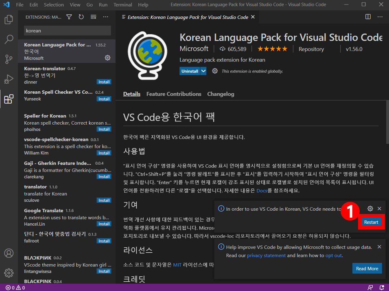Click the five-star rating
389x291 pixels.
272,49
